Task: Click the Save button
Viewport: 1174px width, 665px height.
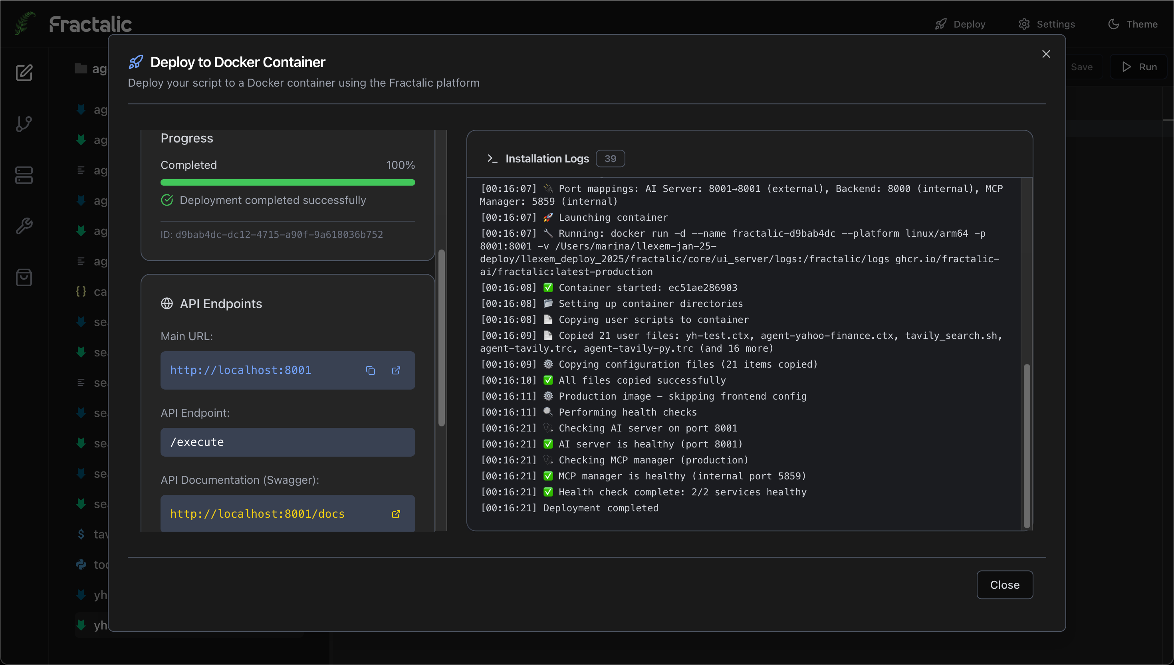Action: [x=1082, y=67]
